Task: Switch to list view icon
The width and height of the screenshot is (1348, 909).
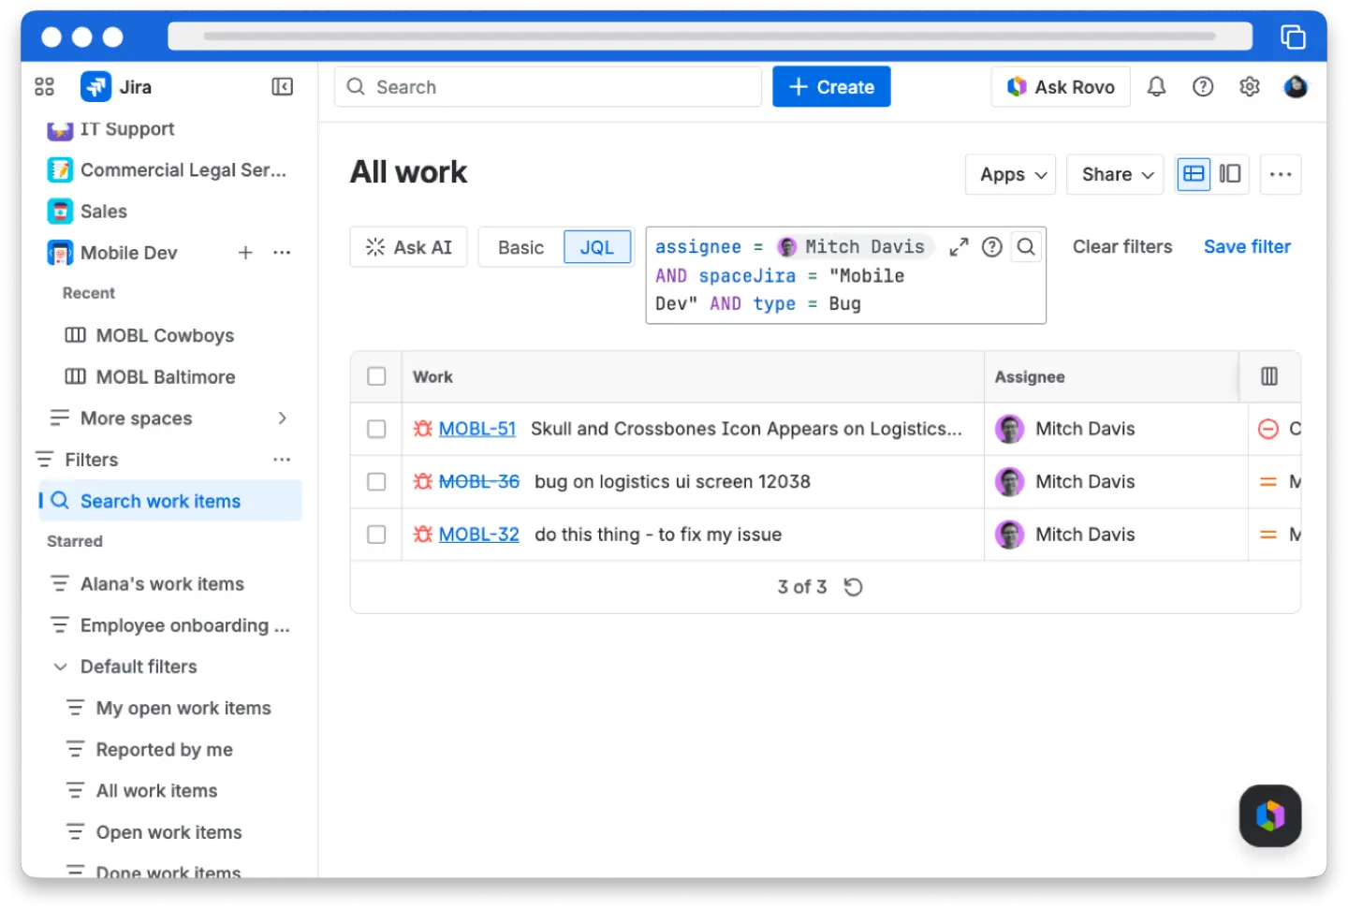Action: tap(1194, 174)
